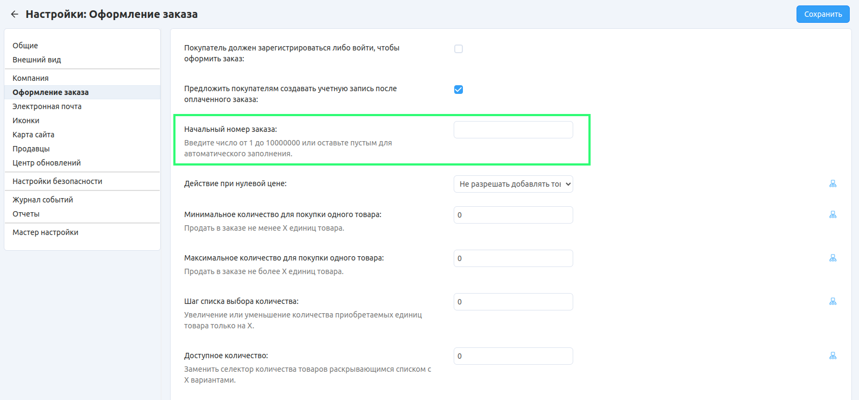Image resolution: width=859 pixels, height=400 pixels.
Task: Click the back arrow next to the page title
Action: [15, 15]
